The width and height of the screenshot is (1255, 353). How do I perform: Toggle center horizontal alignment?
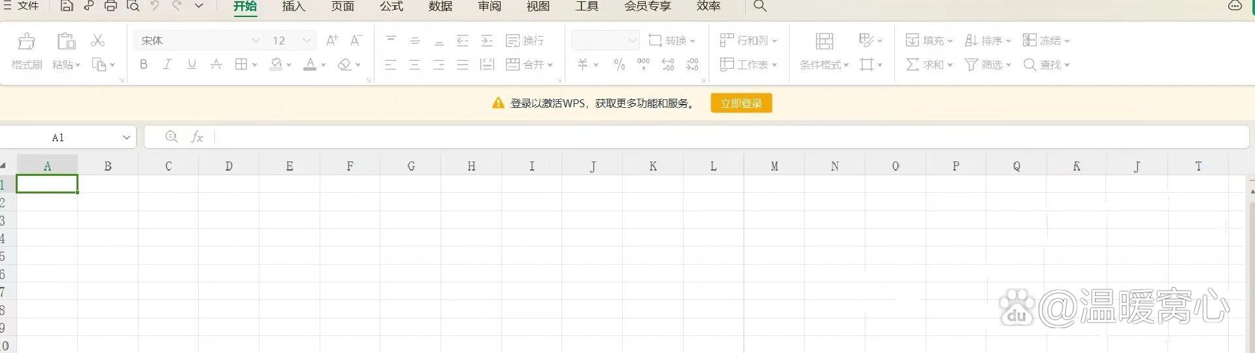click(415, 65)
